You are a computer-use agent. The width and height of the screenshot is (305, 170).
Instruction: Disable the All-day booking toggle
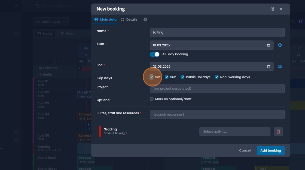click(x=154, y=54)
